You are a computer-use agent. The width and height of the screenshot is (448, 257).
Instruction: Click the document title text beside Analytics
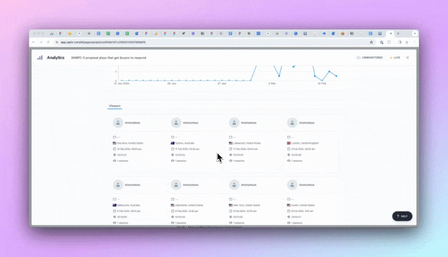coord(108,58)
